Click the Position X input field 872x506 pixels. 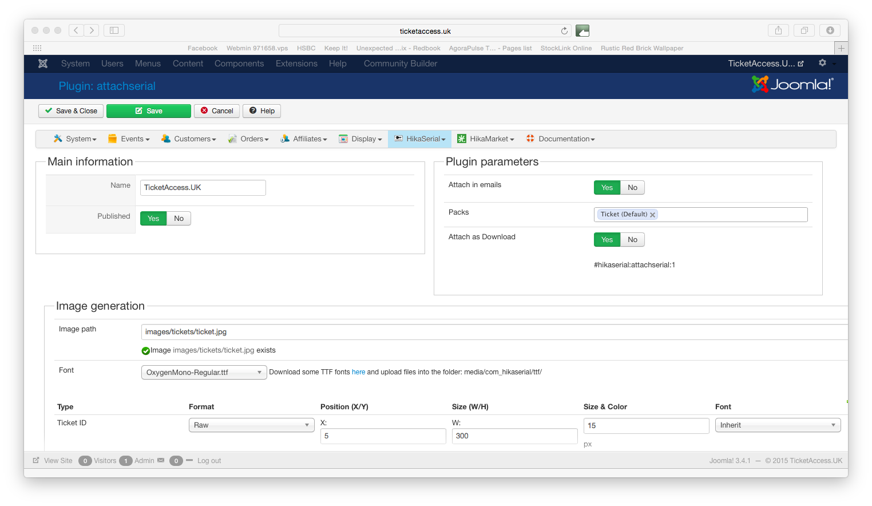coord(383,436)
